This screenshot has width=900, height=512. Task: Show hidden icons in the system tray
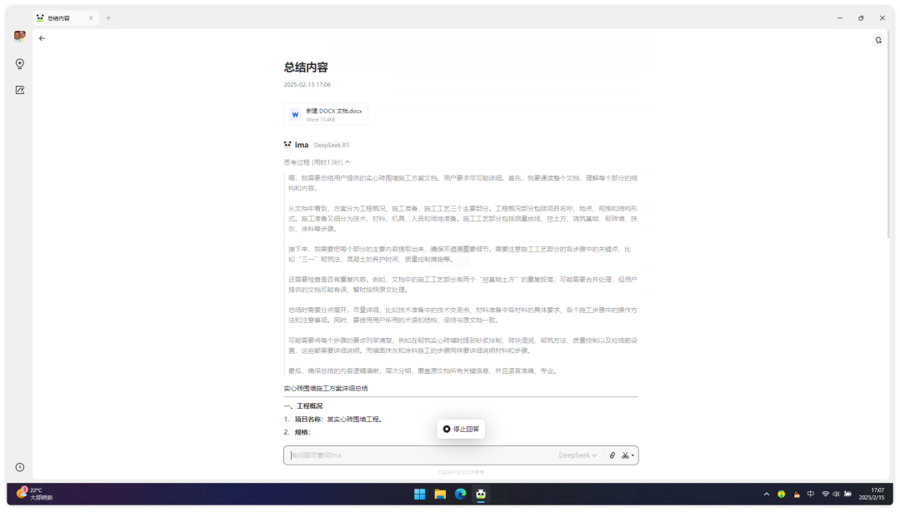(767, 495)
